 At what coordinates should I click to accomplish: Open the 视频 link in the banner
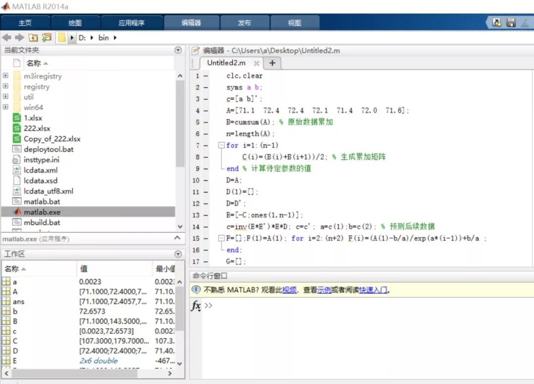pyautogui.click(x=289, y=290)
